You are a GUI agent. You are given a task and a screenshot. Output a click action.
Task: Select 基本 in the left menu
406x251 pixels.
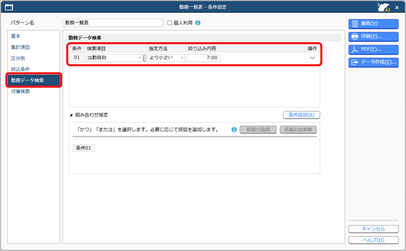pyautogui.click(x=16, y=36)
